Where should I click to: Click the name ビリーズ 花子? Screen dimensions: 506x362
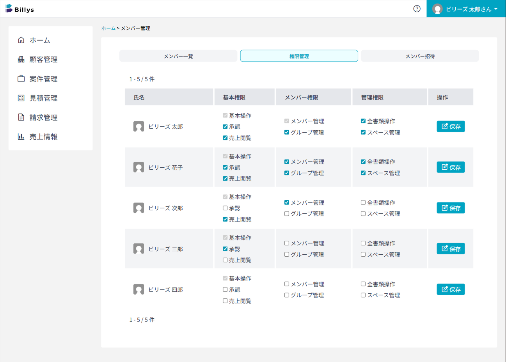pyautogui.click(x=165, y=167)
